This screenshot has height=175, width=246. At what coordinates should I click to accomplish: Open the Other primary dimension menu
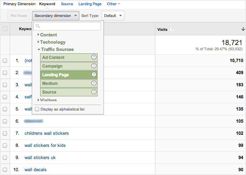click(x=113, y=4)
